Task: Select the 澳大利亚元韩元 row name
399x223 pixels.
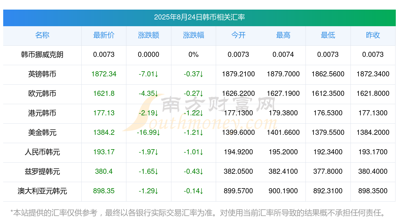Action: (42, 191)
